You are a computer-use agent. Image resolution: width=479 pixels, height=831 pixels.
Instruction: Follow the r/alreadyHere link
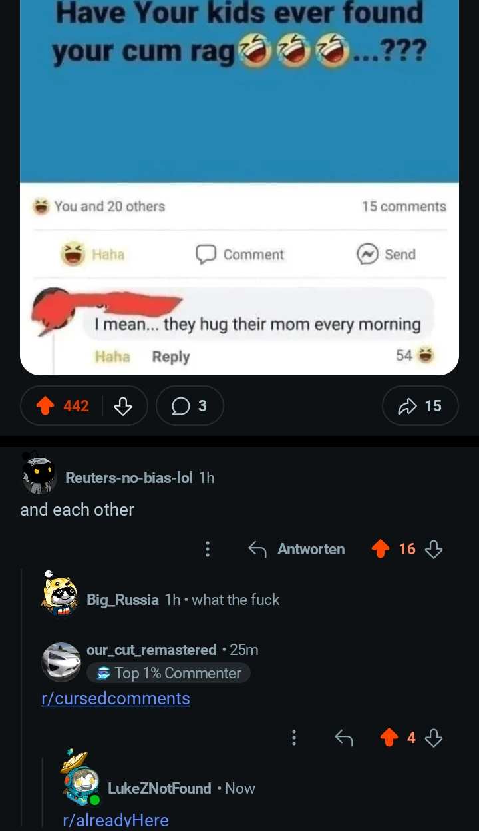click(x=116, y=820)
